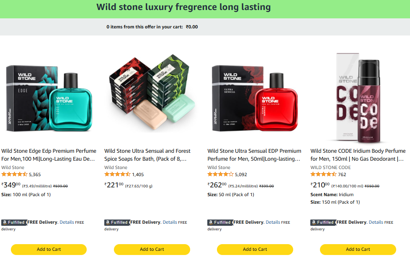
Task: Click star rating of Wild Stone Edge perfume
Action: [15, 174]
